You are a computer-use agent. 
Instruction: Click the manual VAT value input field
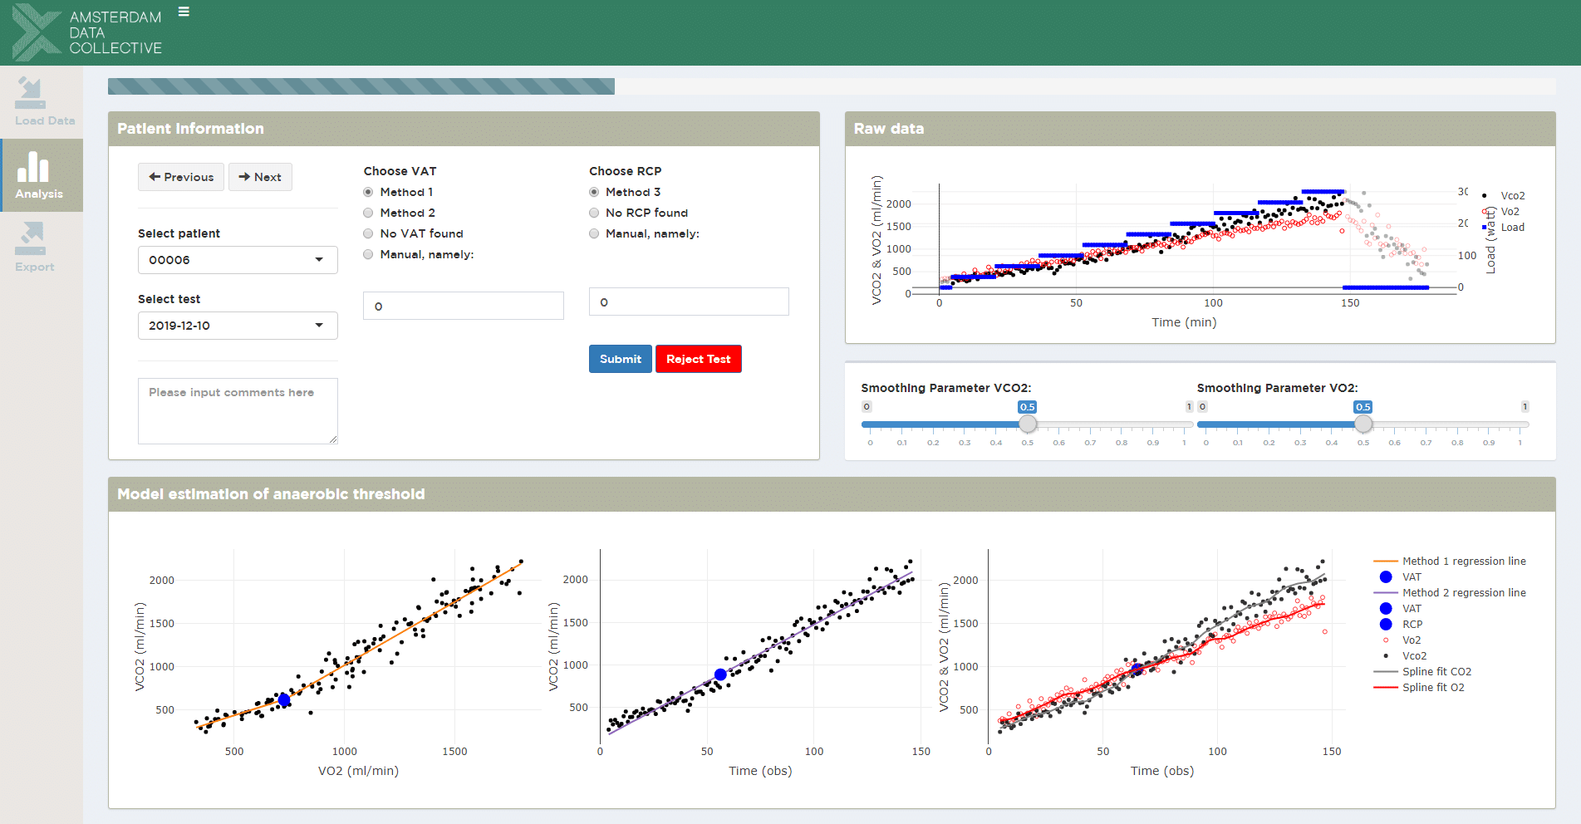pos(464,306)
